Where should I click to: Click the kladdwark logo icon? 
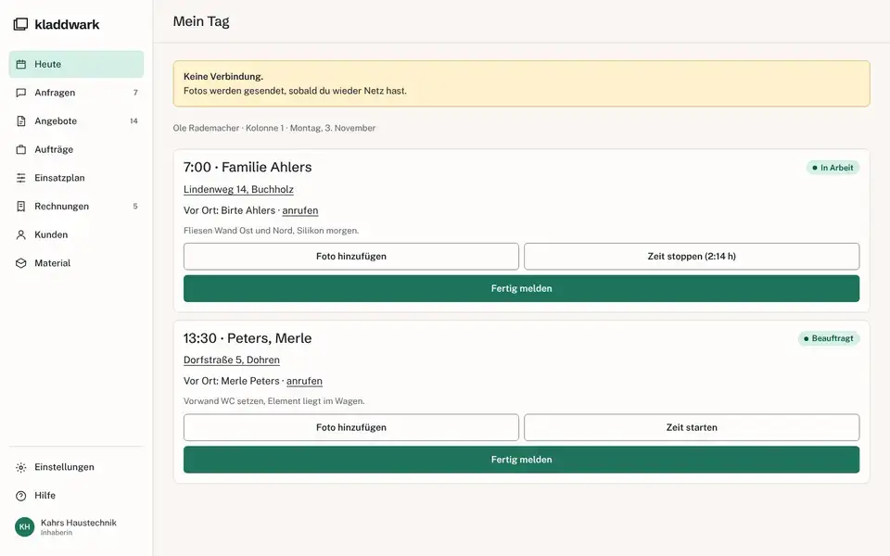(20, 24)
